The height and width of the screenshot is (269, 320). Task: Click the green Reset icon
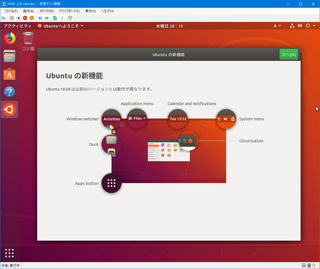[47, 18]
